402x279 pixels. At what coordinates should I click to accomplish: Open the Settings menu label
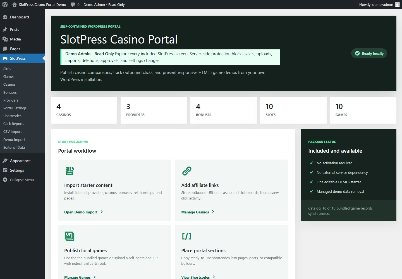pos(17,170)
